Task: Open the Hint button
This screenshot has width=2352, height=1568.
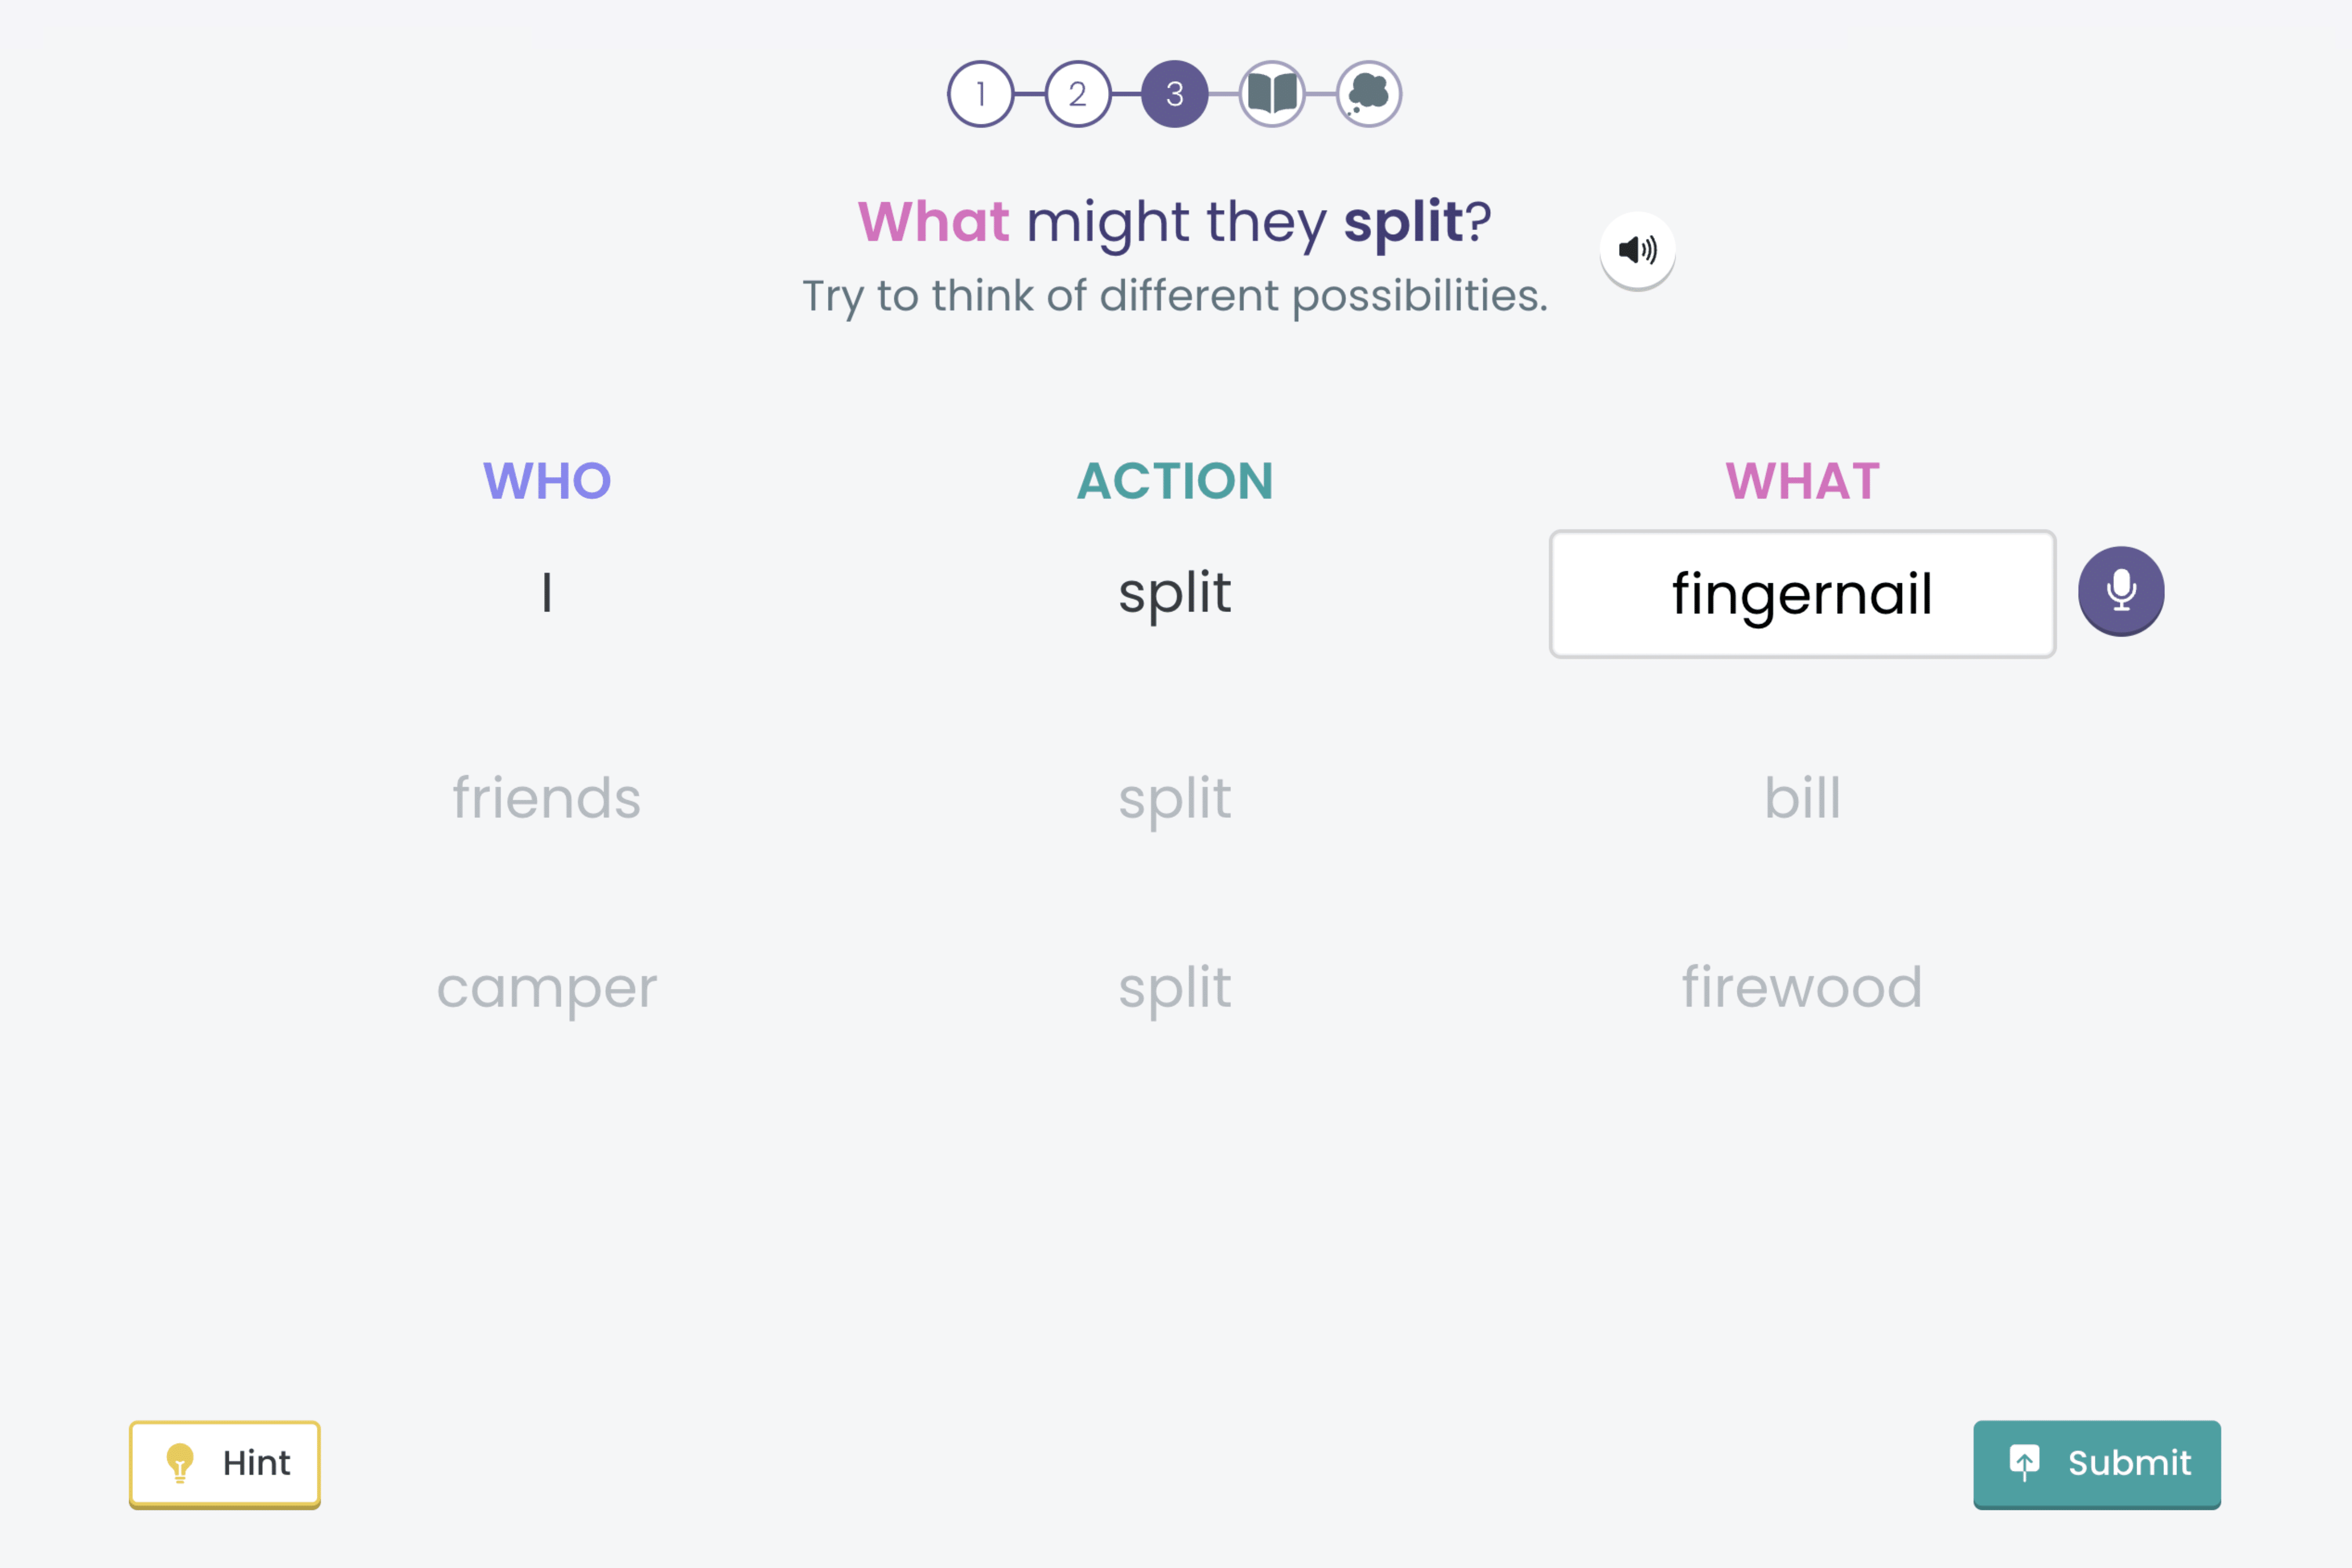Action: click(225, 1464)
